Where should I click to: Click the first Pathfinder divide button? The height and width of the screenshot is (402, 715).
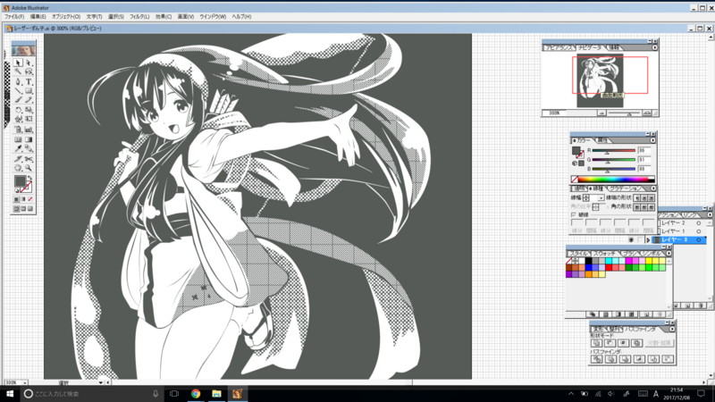click(x=597, y=359)
